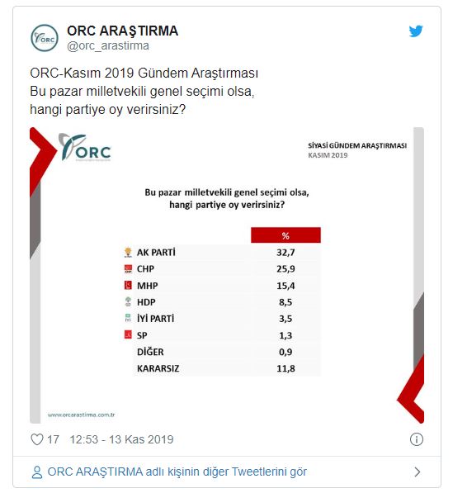The height and width of the screenshot is (493, 453).
Task: Open ORC ARAŞTIRMA account name
Action: click(122, 31)
